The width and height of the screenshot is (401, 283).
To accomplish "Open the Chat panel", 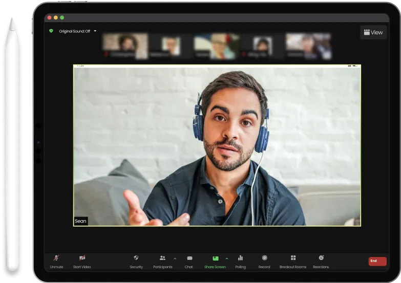I will pyautogui.click(x=189, y=258).
